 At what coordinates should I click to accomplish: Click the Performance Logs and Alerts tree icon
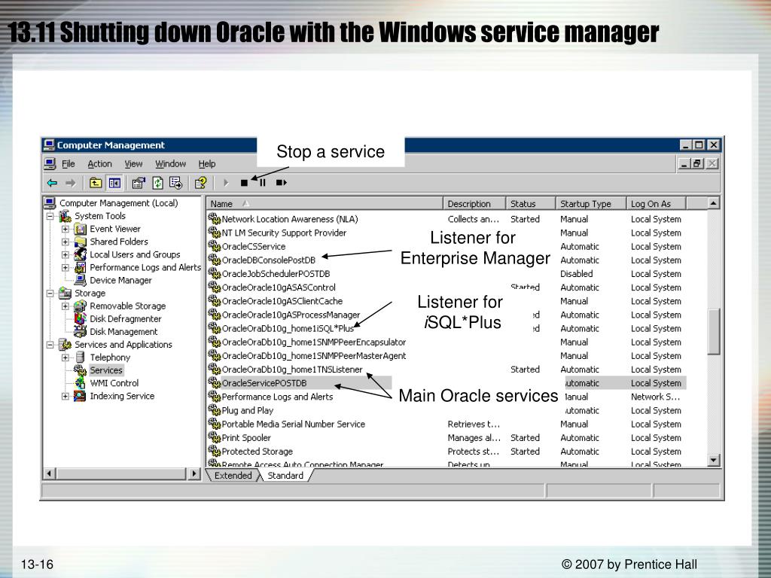click(80, 267)
